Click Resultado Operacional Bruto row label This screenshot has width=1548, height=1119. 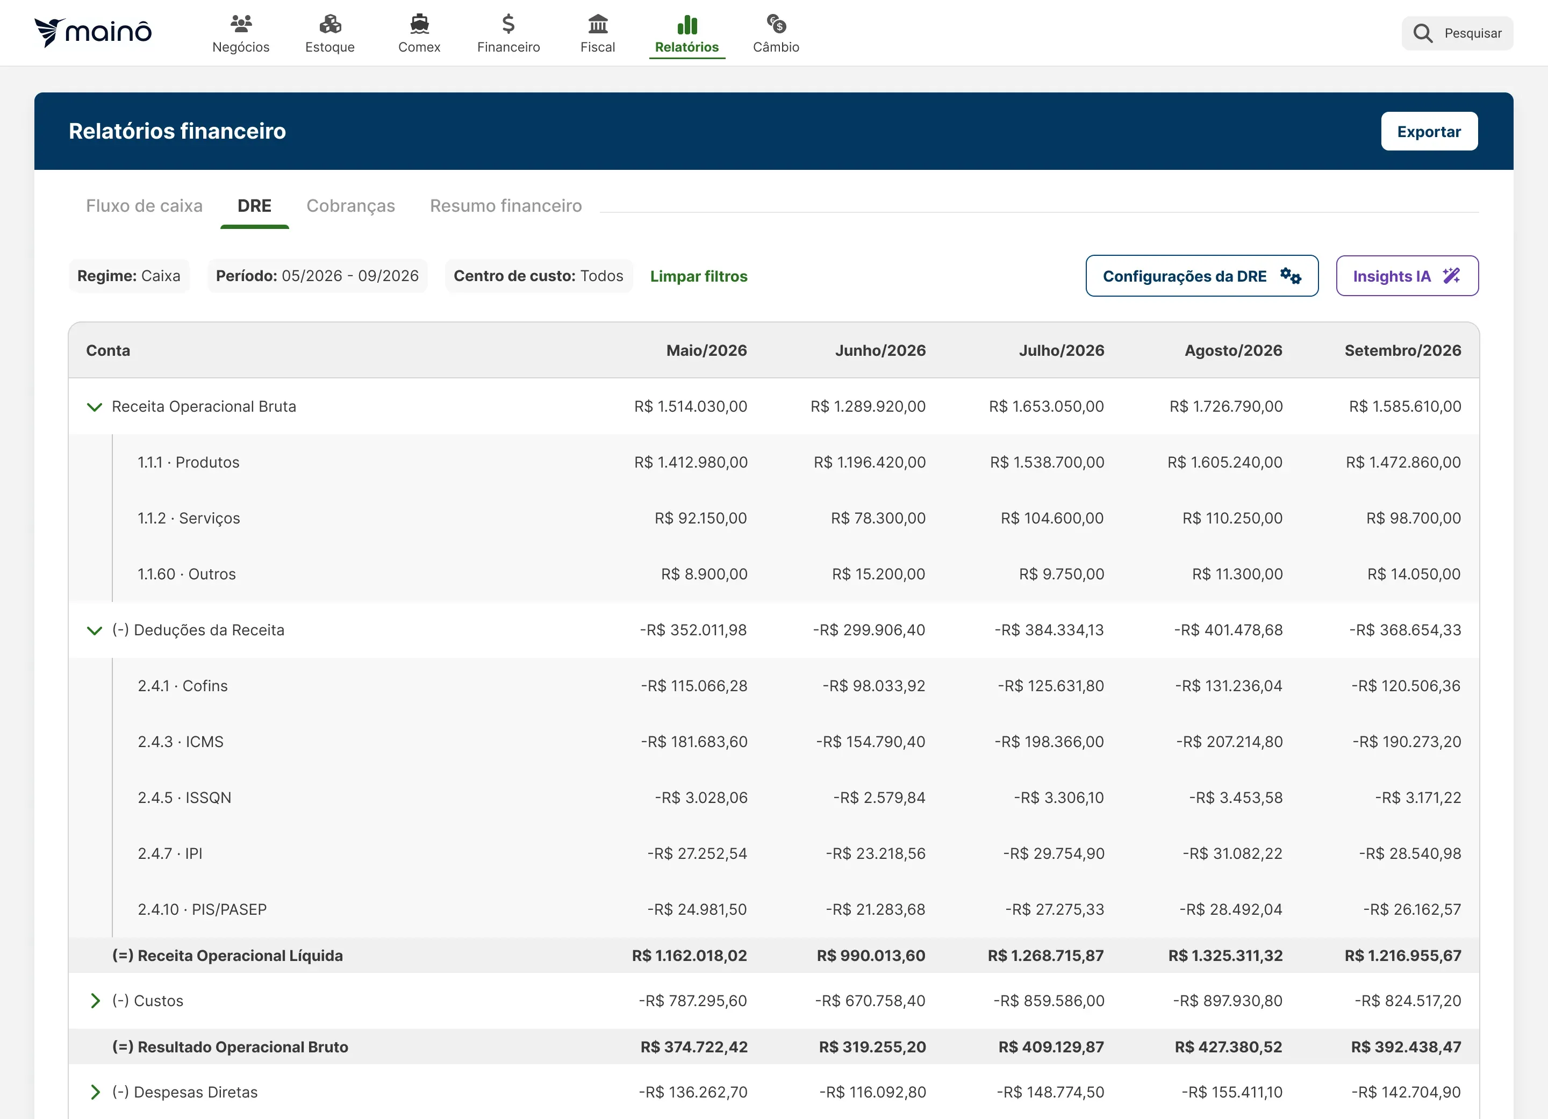pyautogui.click(x=230, y=1048)
